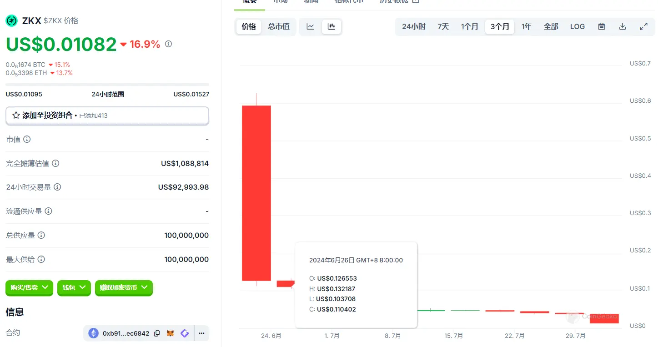This screenshot has height=347, width=658.
Task: Switch to line chart view icon
Action: [x=310, y=27]
